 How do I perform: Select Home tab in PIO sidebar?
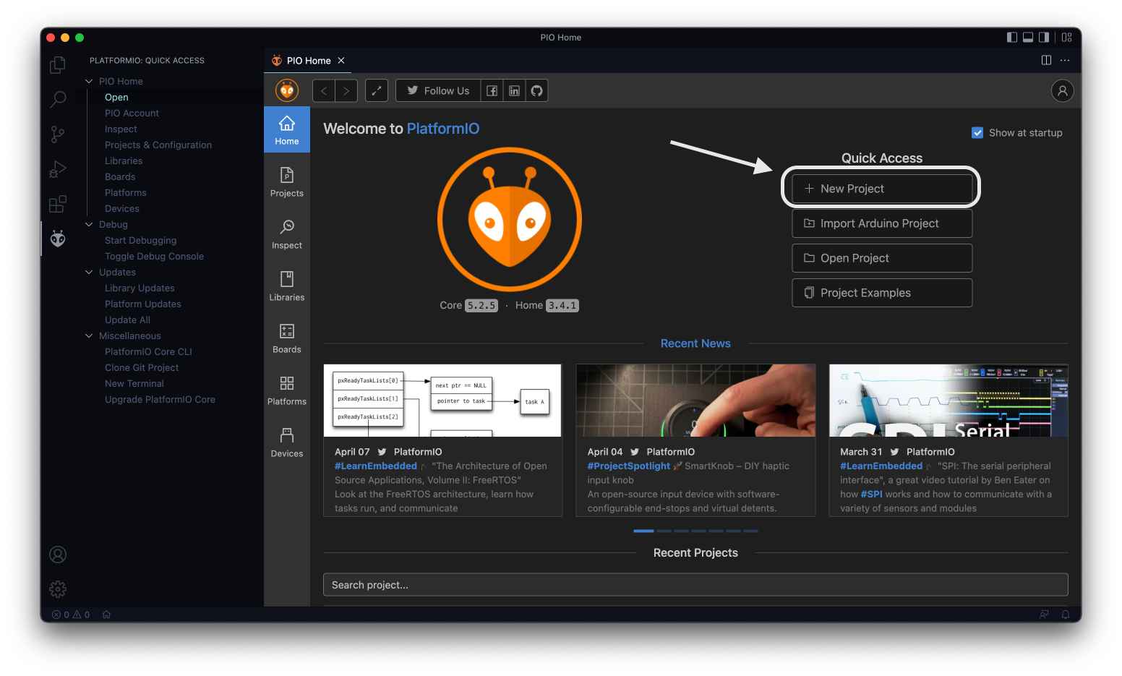click(x=287, y=130)
